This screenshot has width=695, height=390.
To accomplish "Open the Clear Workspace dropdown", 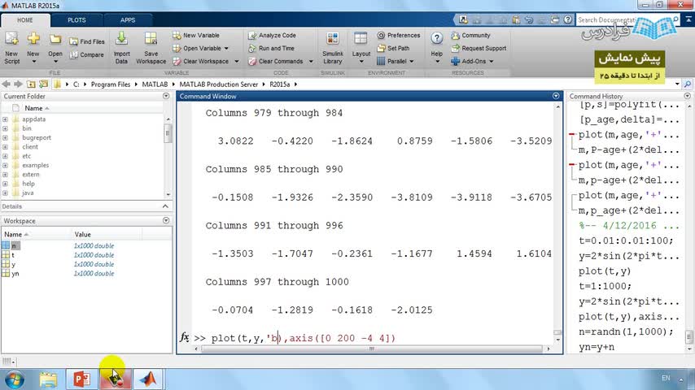I will 237,61.
